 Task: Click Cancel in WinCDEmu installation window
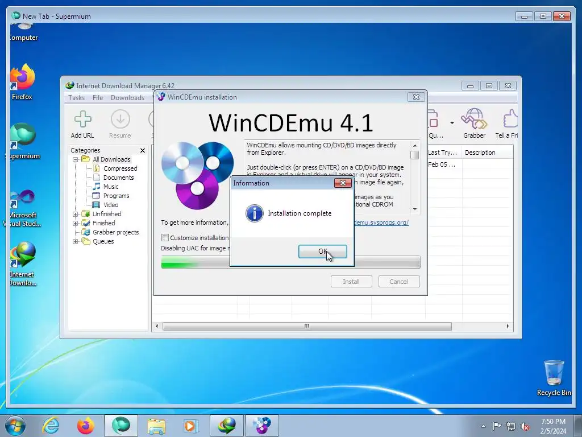[x=398, y=282]
